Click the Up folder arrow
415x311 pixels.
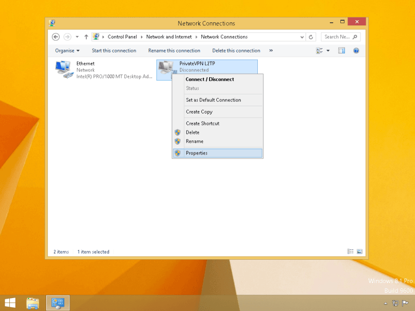coord(86,37)
